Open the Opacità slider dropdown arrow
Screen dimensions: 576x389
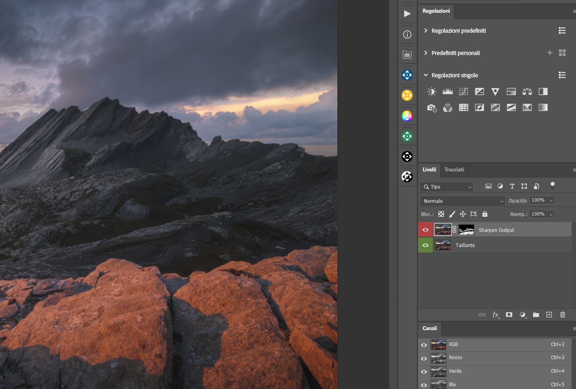click(551, 200)
